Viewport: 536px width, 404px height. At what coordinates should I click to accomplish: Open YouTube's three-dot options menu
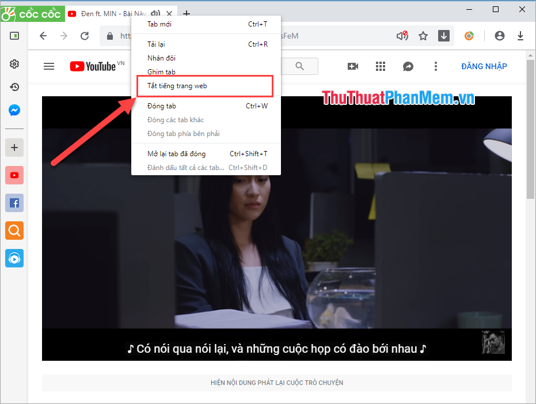pos(436,66)
